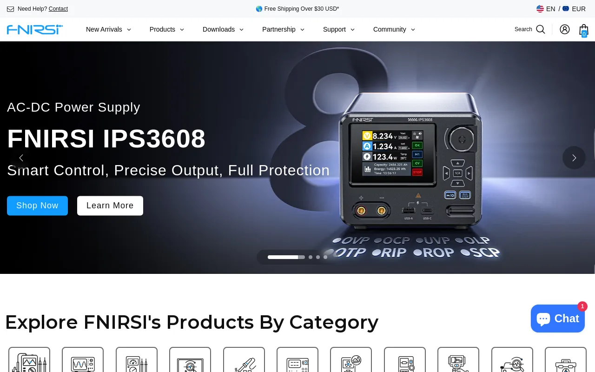
Task: Open the New Arrivals menu
Action: click(x=109, y=29)
